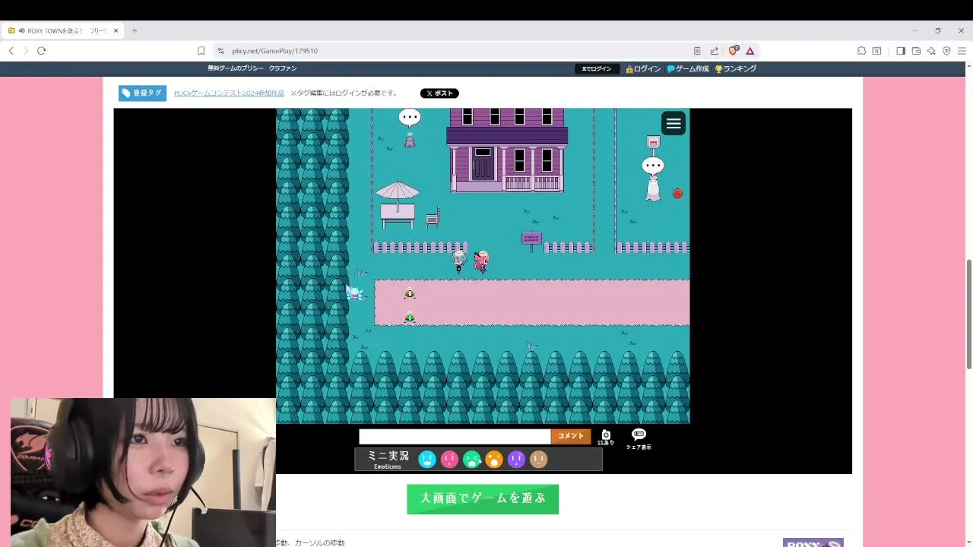The width and height of the screenshot is (973, 547).
Task: Send the green laughing emoticon
Action: (x=472, y=459)
